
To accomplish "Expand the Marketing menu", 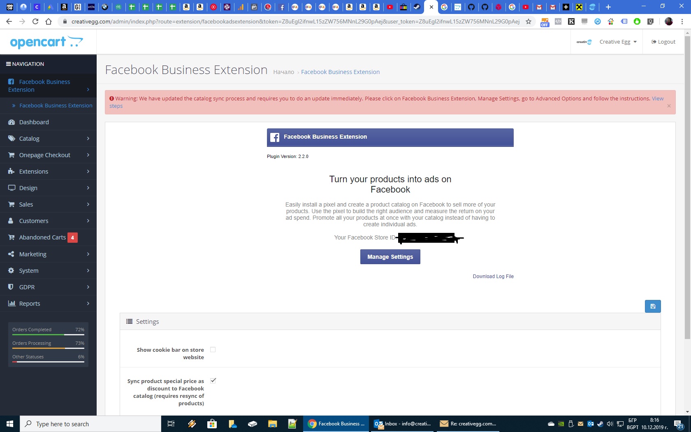I will pos(48,254).
